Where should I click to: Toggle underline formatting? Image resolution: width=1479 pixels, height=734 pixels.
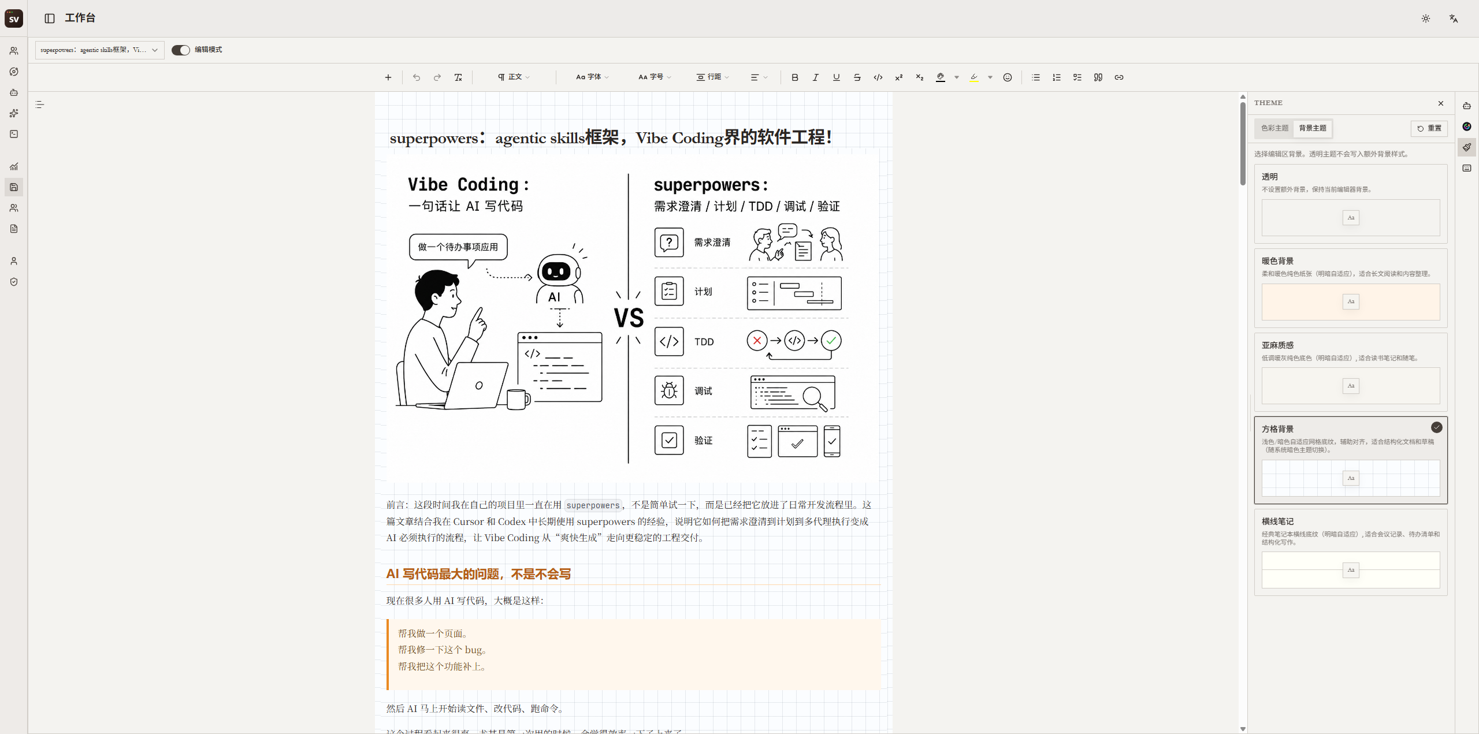[837, 77]
